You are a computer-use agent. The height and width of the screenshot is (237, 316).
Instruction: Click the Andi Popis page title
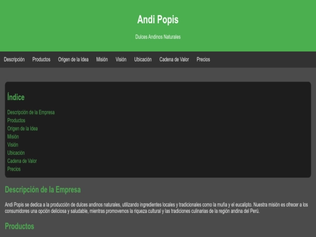[158, 19]
